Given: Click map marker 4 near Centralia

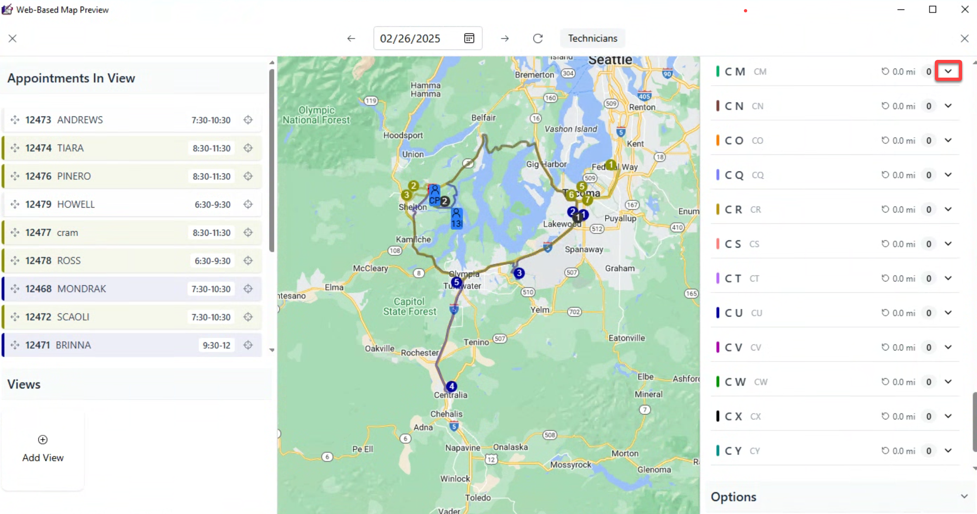Looking at the screenshot, I should [x=451, y=386].
